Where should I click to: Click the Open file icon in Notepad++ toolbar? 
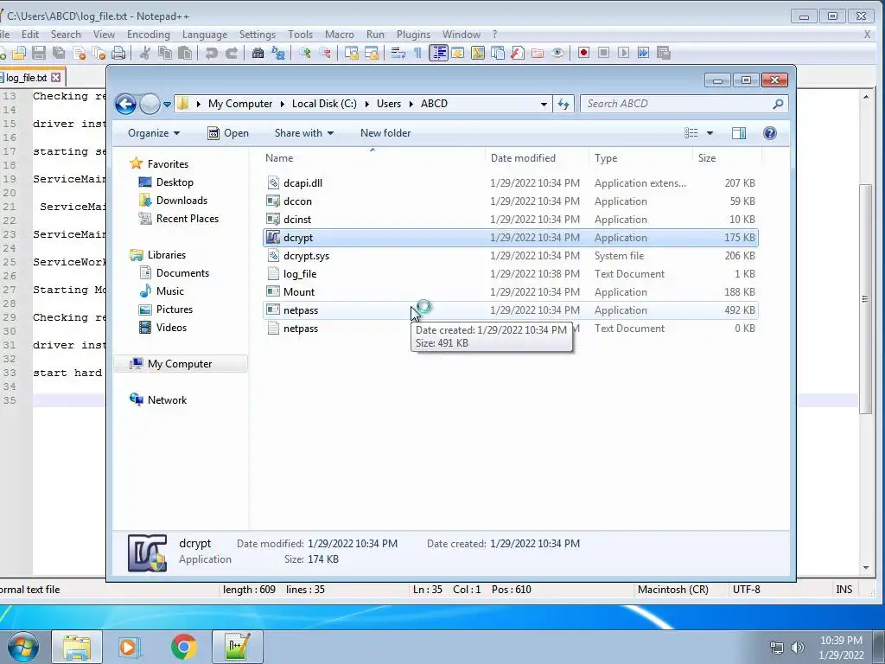19,53
